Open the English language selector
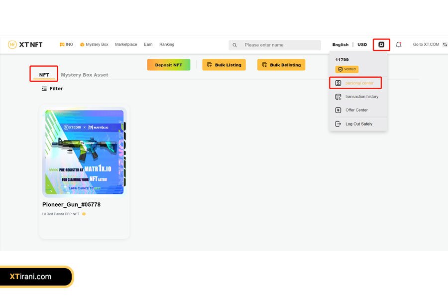Screen dimensions: 448x299 point(340,44)
